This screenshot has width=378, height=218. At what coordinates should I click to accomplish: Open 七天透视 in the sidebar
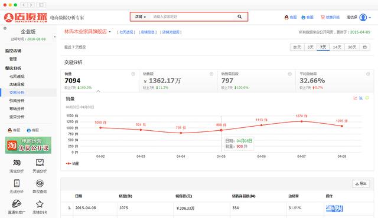[17, 77]
